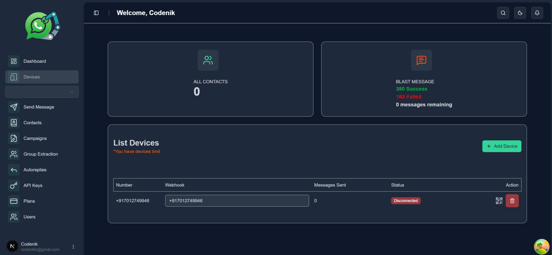Open Autoreplies menu item

pos(42,170)
